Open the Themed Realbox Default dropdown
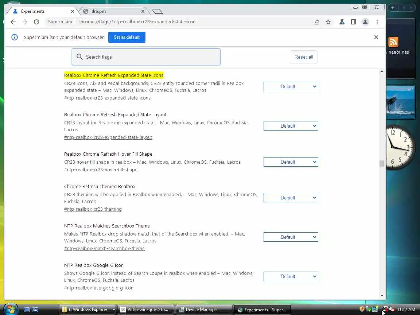The height and width of the screenshot is (315, 420). pos(291,198)
